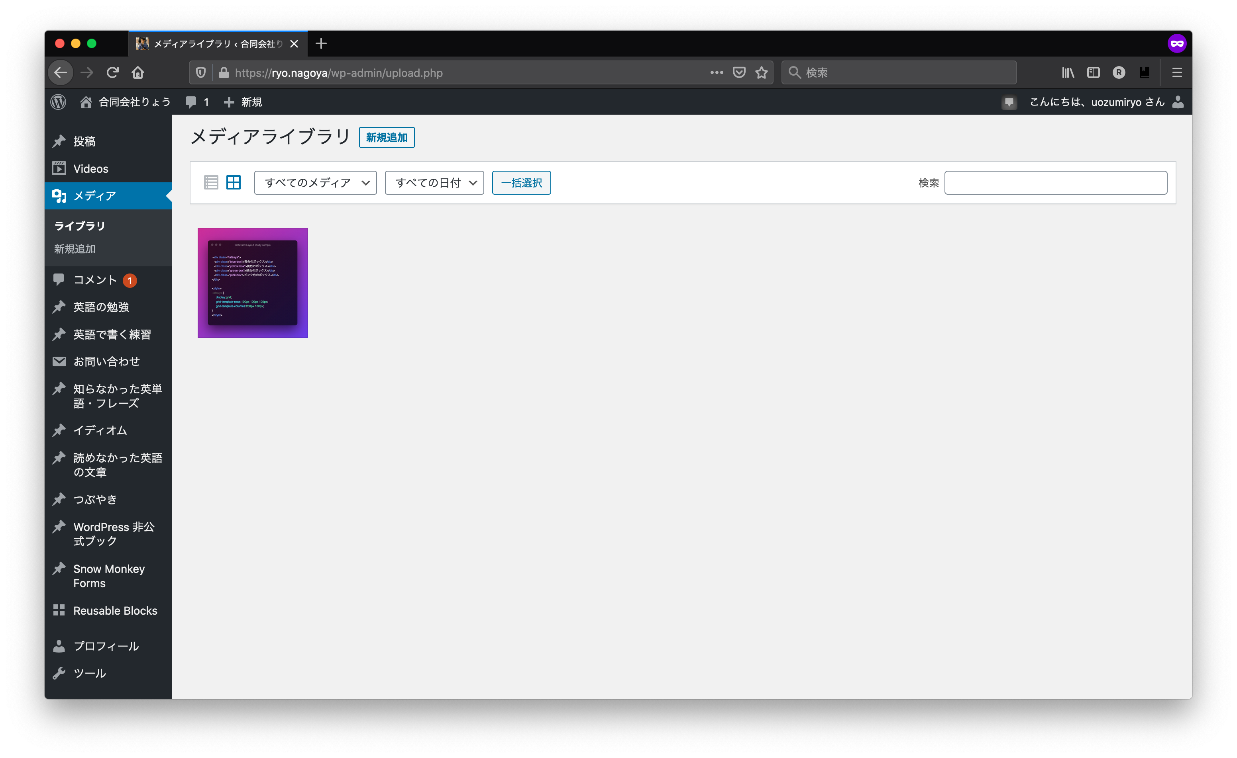Click the padlock site security icon
Image resolution: width=1237 pixels, height=758 pixels.
[x=224, y=73]
